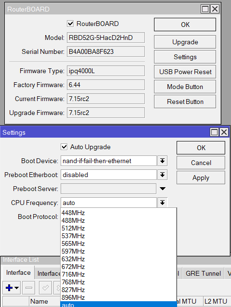Image resolution: width=231 pixels, height=307 pixels.
Task: Click the Mode Button button
Action: 185,87
